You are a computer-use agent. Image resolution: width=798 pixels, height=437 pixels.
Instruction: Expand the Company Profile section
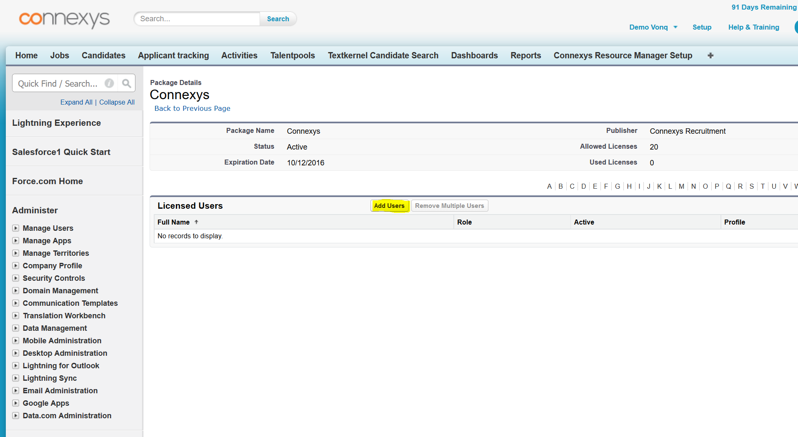16,265
